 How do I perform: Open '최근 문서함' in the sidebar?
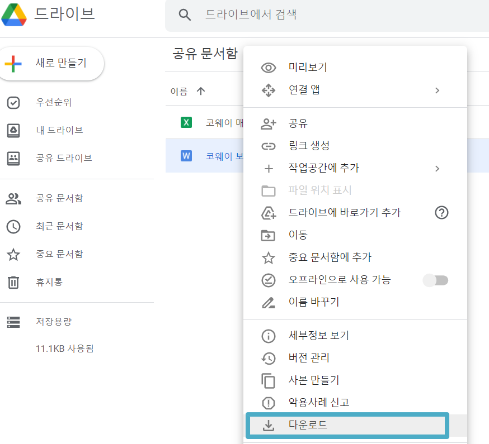click(59, 226)
